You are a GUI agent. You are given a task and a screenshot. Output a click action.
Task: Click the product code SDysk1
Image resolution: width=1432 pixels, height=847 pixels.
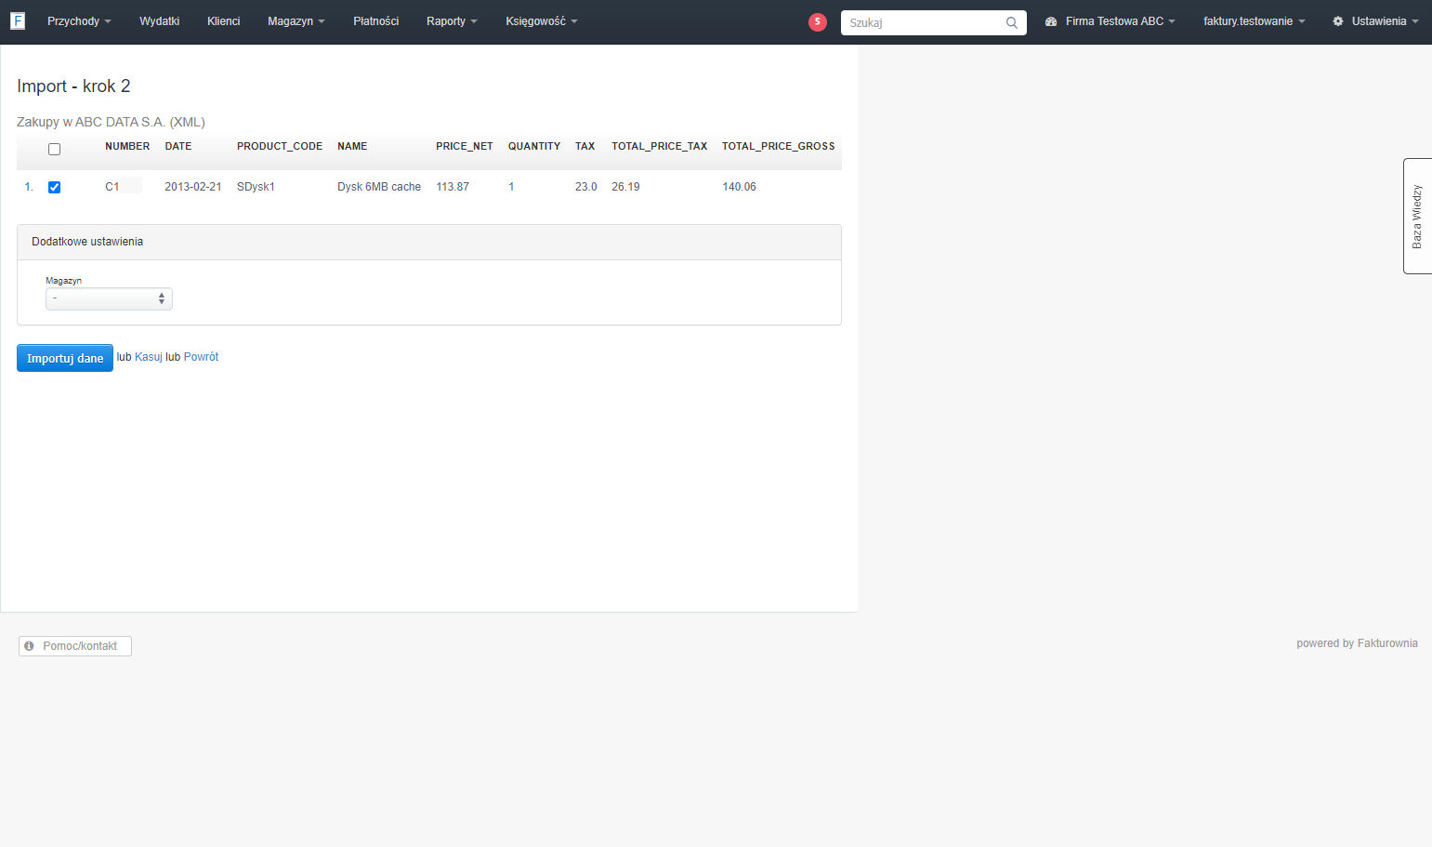256,187
